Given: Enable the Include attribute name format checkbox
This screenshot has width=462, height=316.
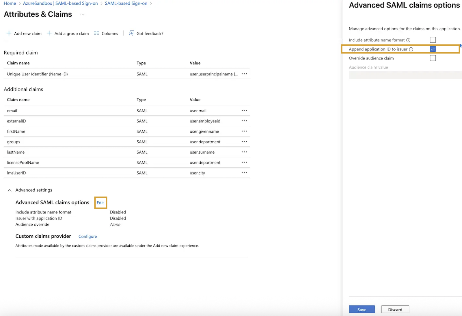Looking at the screenshot, I should pos(433,40).
